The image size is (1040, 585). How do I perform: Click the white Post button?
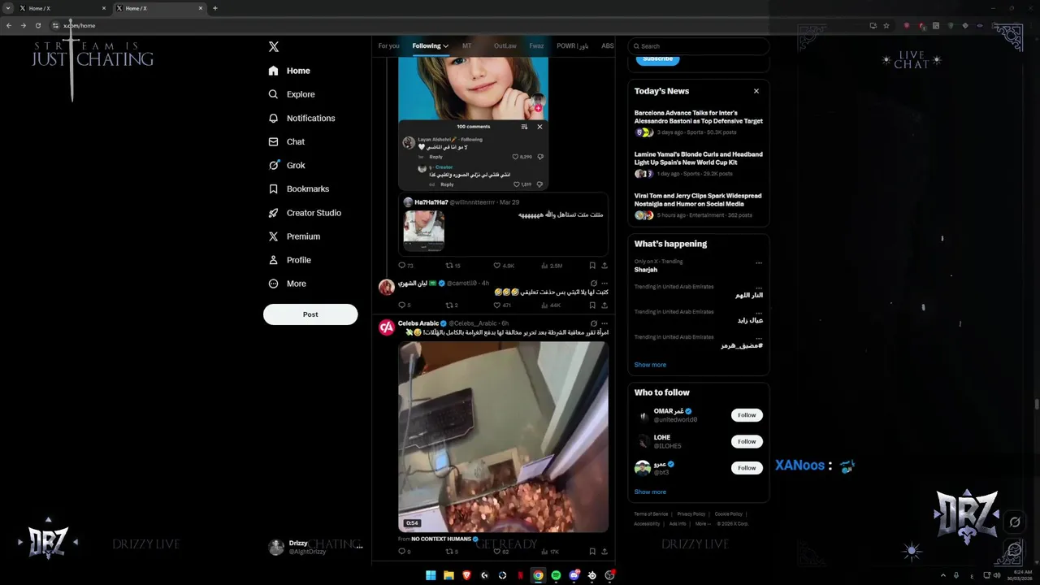pos(310,314)
